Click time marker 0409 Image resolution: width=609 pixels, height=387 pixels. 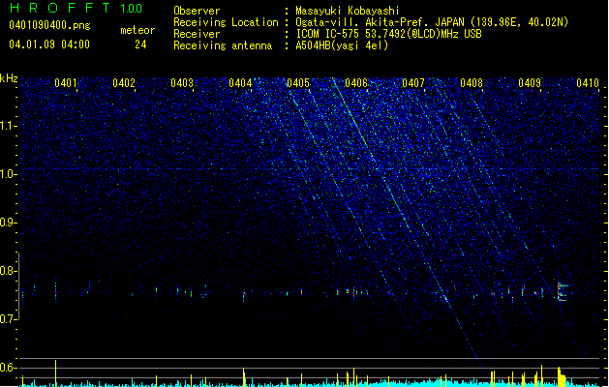tap(530, 83)
